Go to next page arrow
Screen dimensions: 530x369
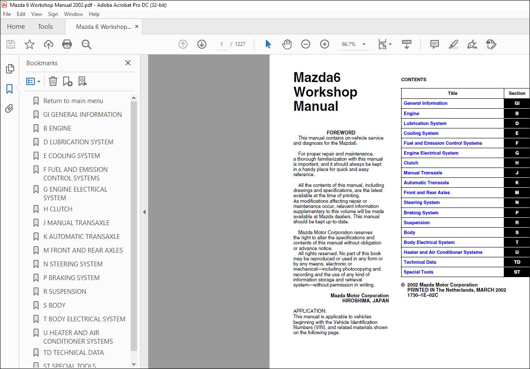tap(202, 44)
